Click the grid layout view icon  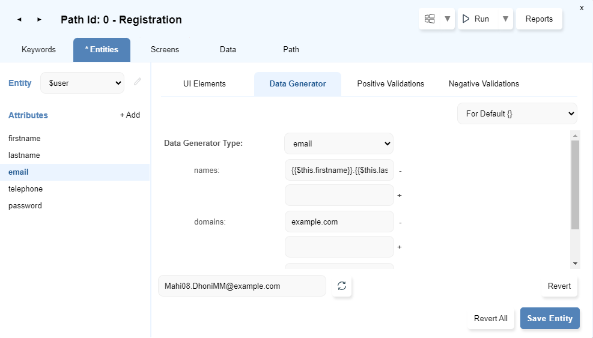tap(430, 19)
